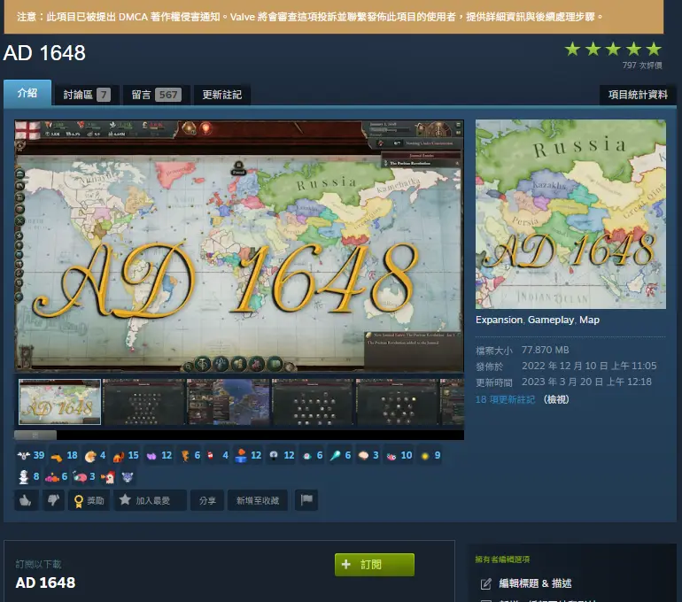
Task: Click the red small award showing 4
Action: 218,455
